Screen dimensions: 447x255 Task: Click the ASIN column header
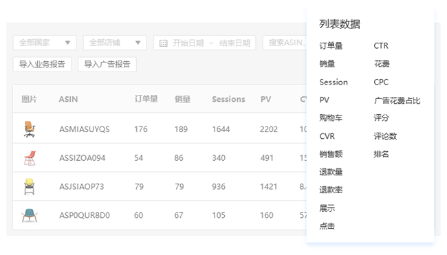click(x=68, y=99)
